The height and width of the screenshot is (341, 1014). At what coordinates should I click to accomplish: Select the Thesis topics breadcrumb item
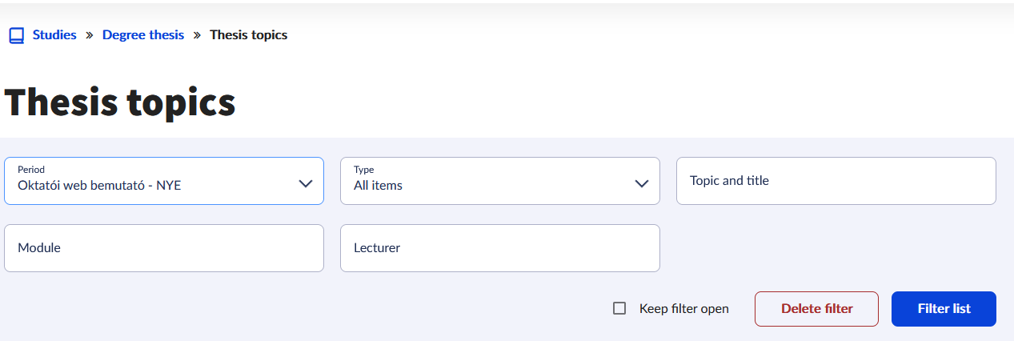(x=248, y=35)
